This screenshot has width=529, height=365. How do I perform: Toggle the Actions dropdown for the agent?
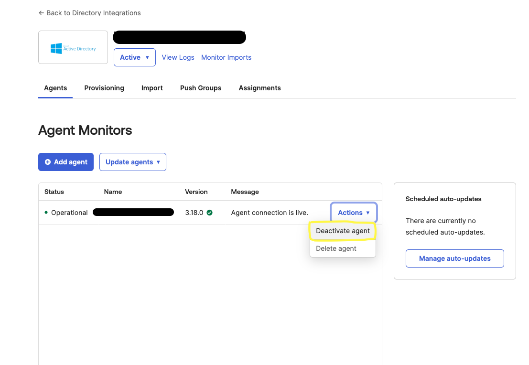click(354, 213)
